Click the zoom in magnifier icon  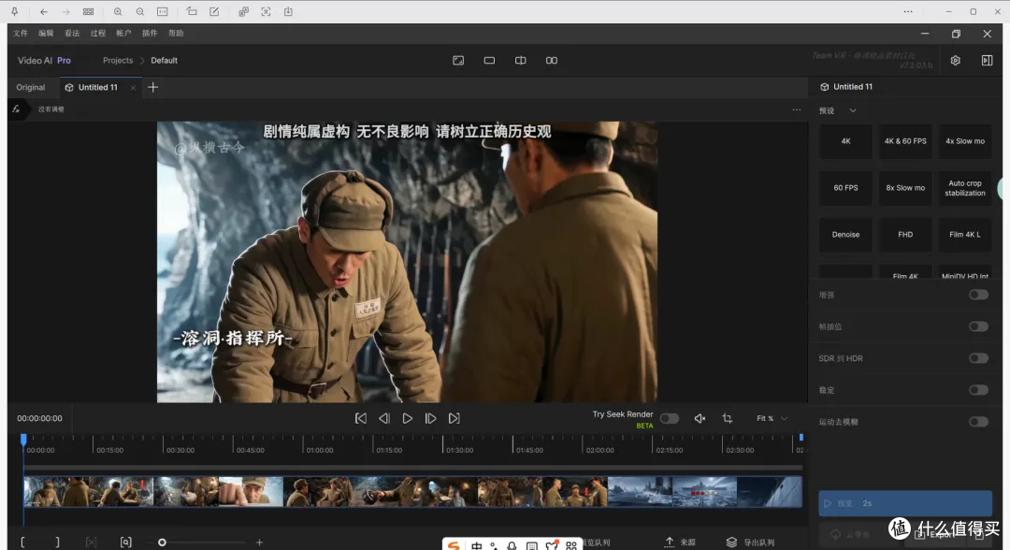[118, 11]
